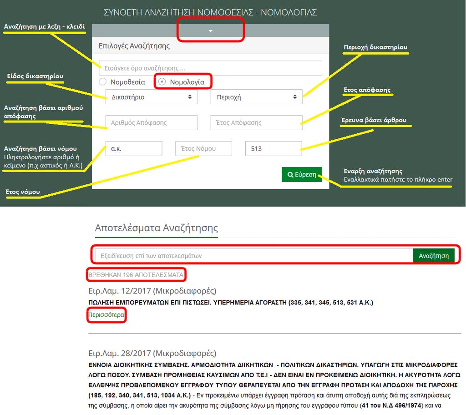Click the page title ΣΥΝΘΕΤΗ ΑΝΑΖΗΤΗΣΗ ΝΟΜΟΘΕΣΙΑΣ - ΝΟΜΟΛΟΓΙΑΣ

point(210,12)
